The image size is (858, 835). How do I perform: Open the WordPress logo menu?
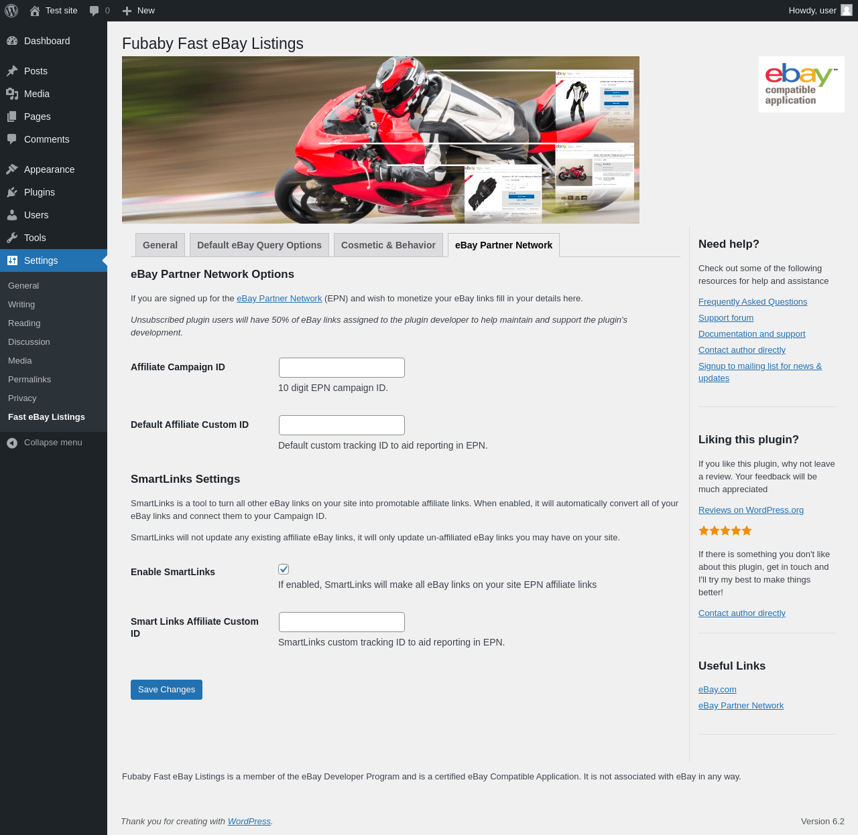pyautogui.click(x=11, y=11)
